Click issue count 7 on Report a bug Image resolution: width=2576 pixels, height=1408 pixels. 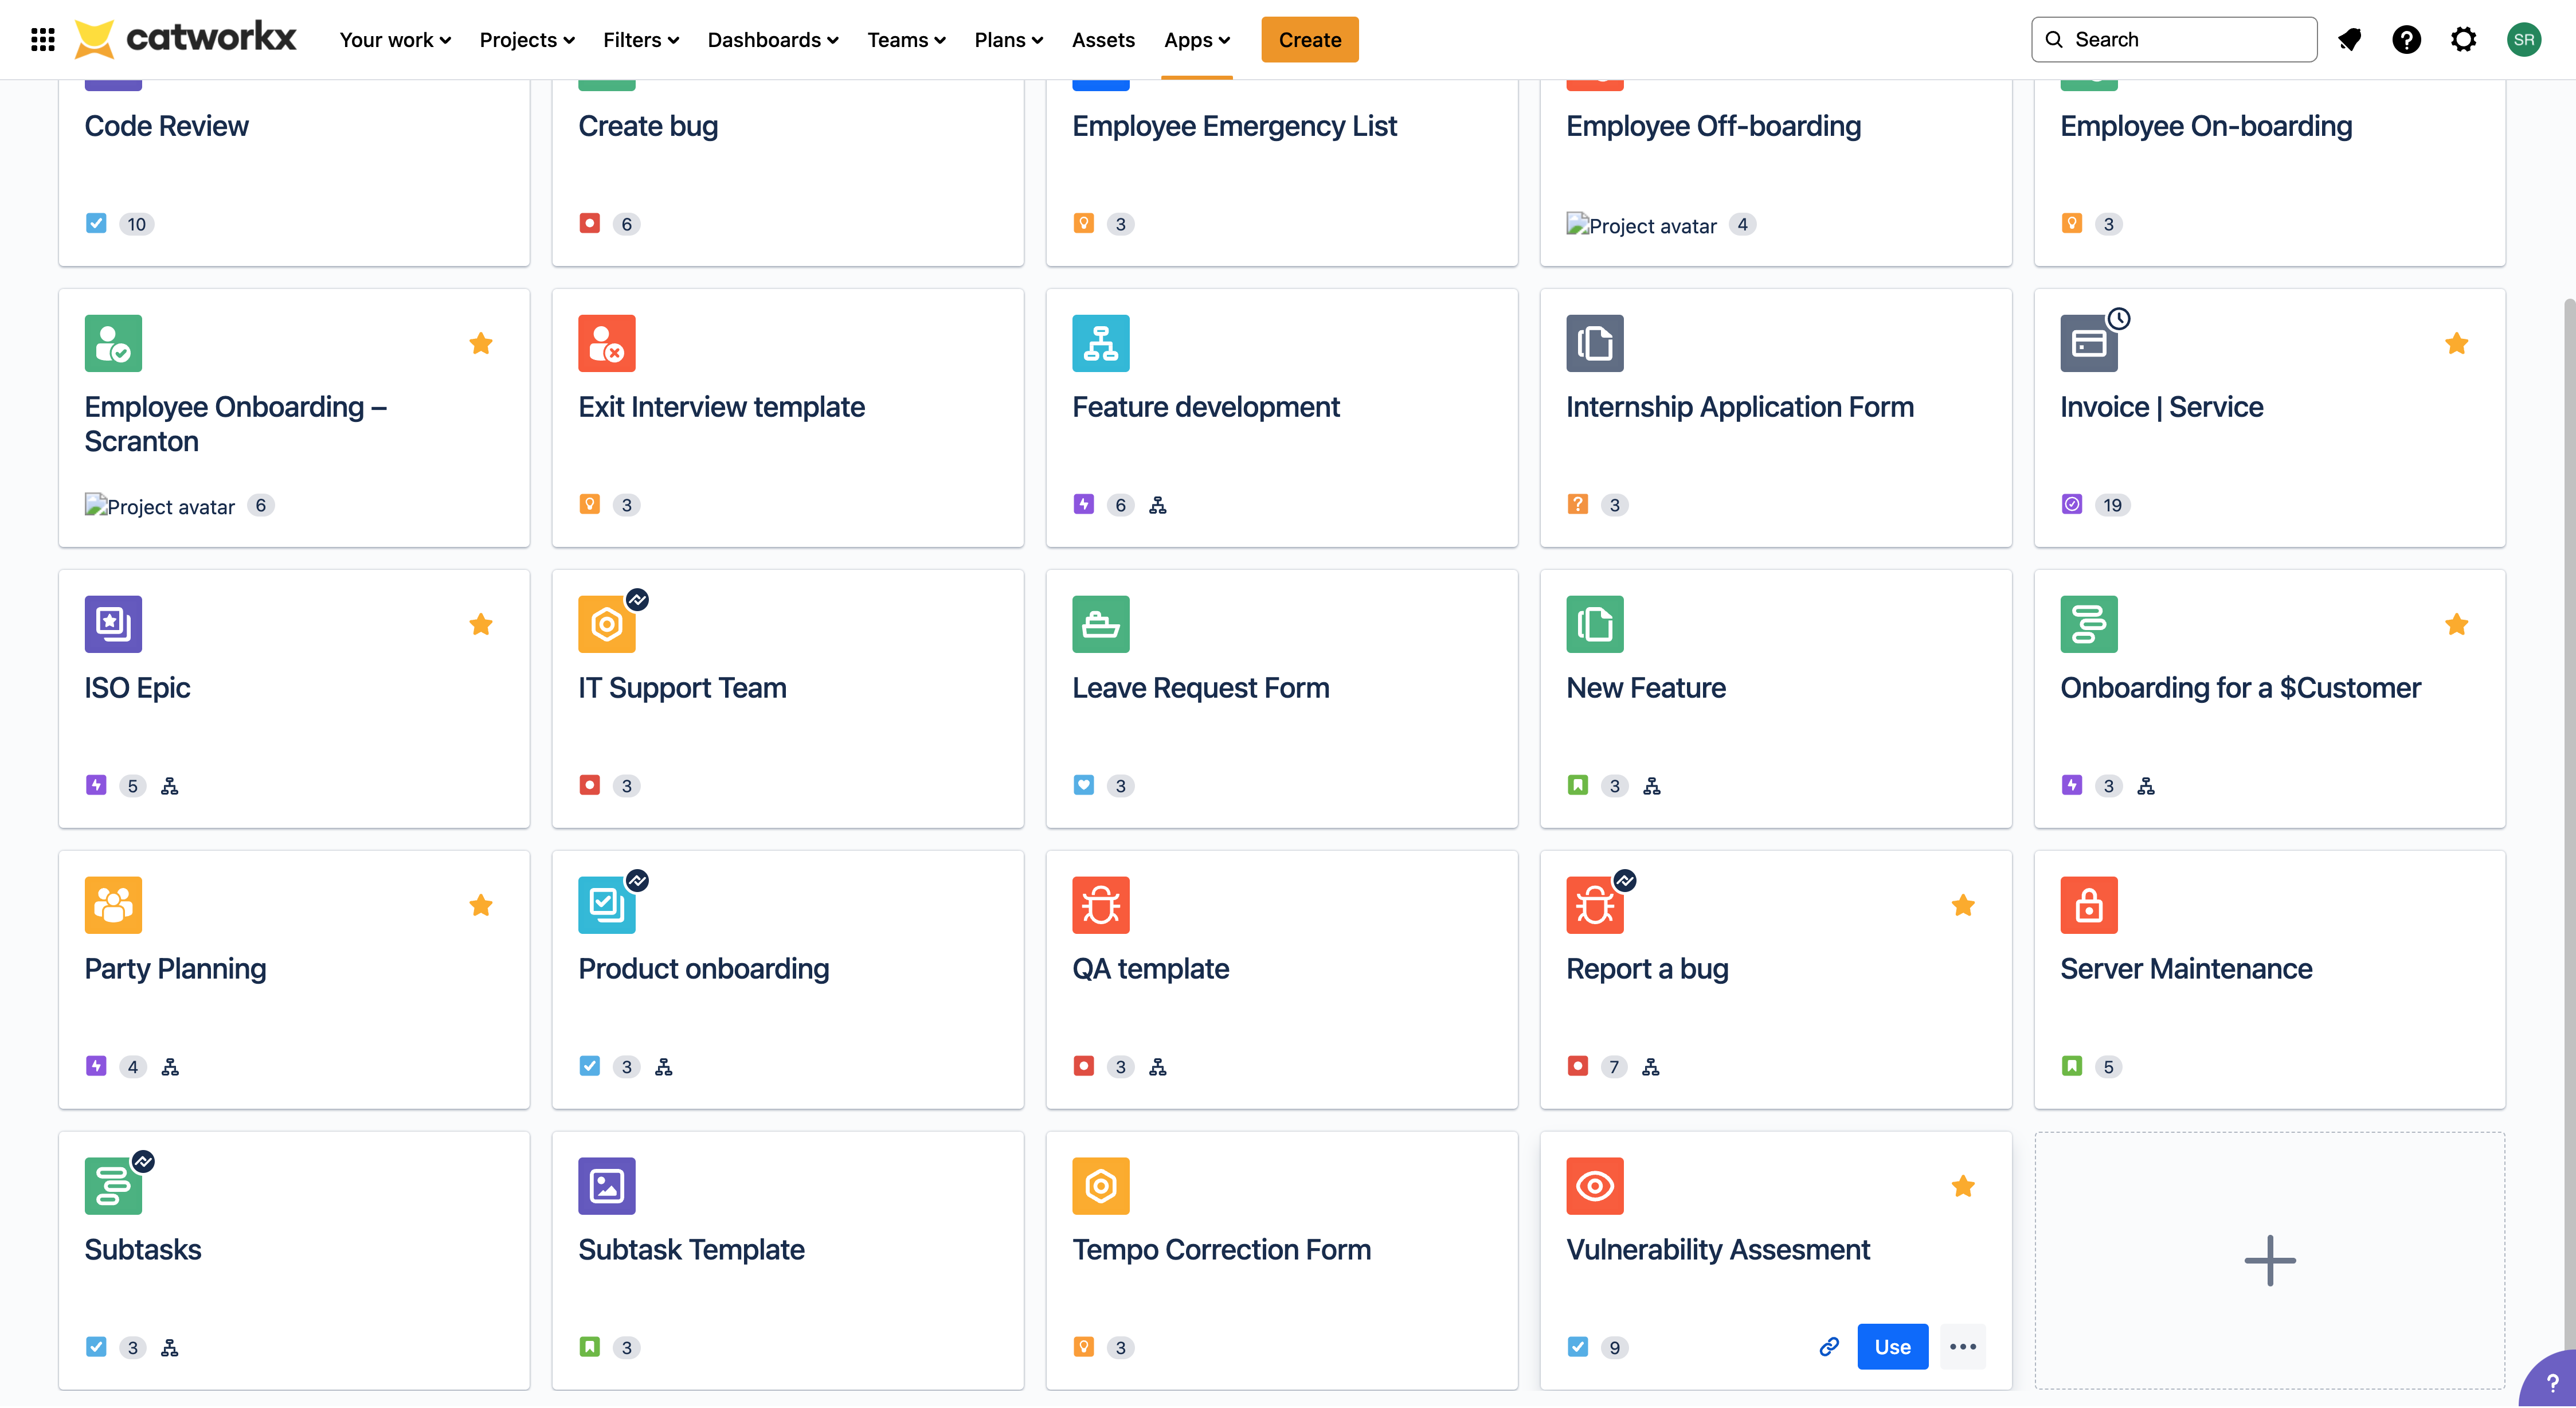pyautogui.click(x=1613, y=1067)
